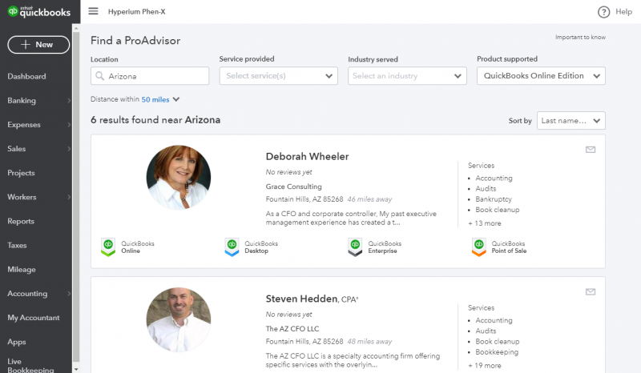Click Important to know link
Screen dimensions: 641x373
580,37
